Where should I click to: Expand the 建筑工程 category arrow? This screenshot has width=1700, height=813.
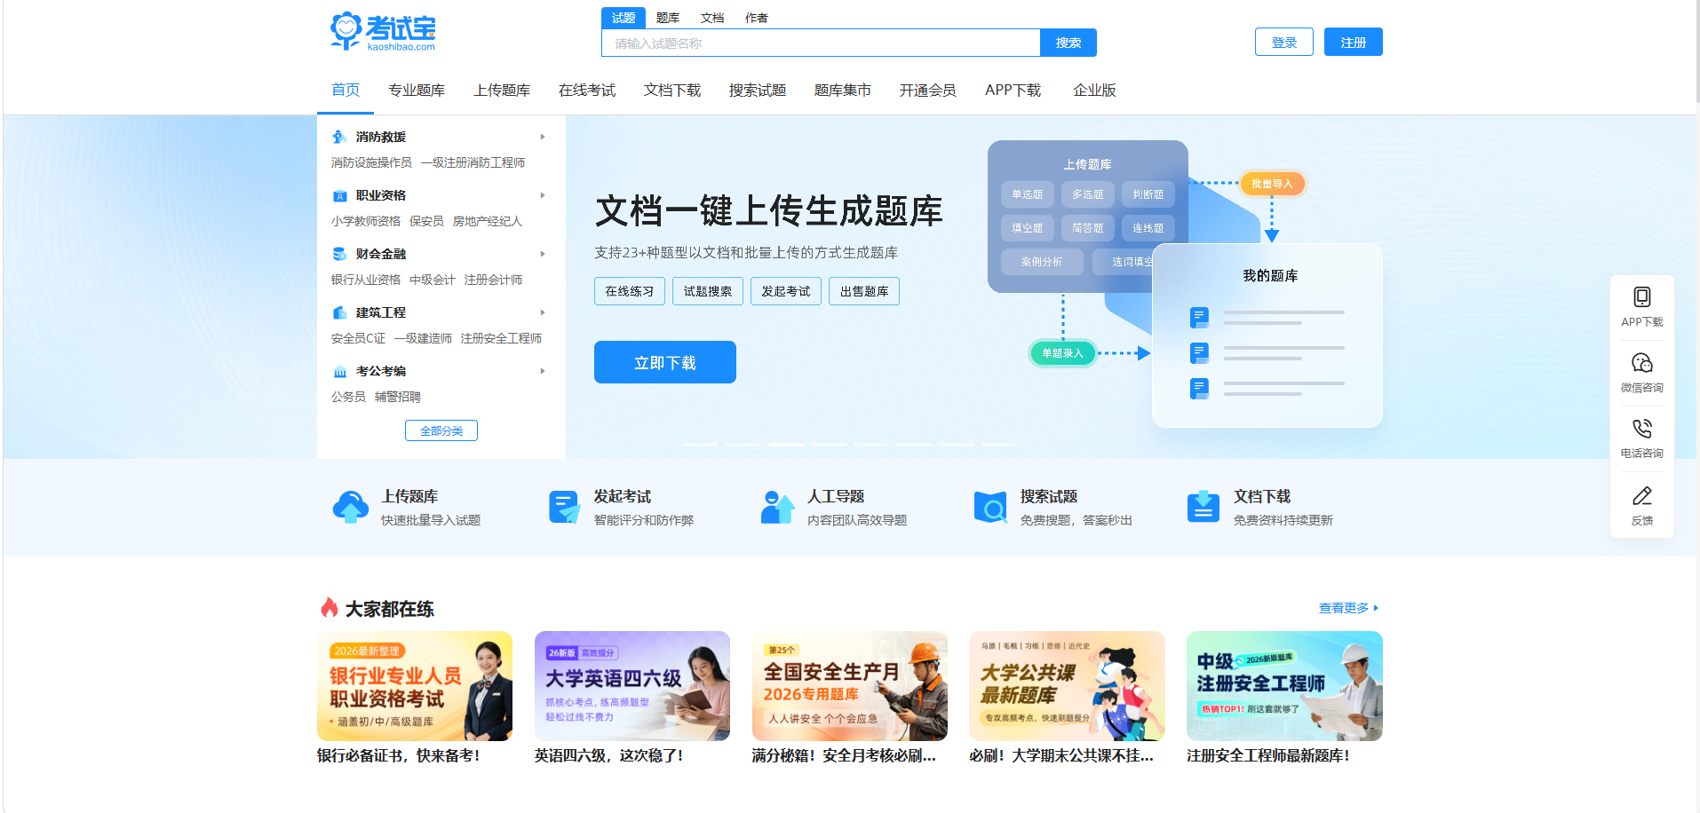[543, 312]
